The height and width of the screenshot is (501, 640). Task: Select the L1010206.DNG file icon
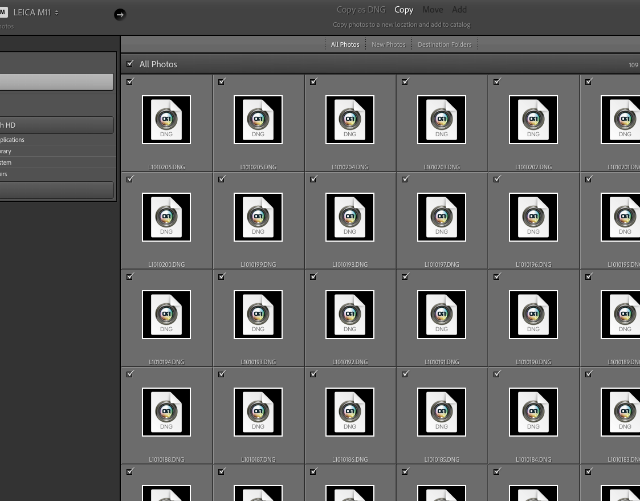coord(166,120)
